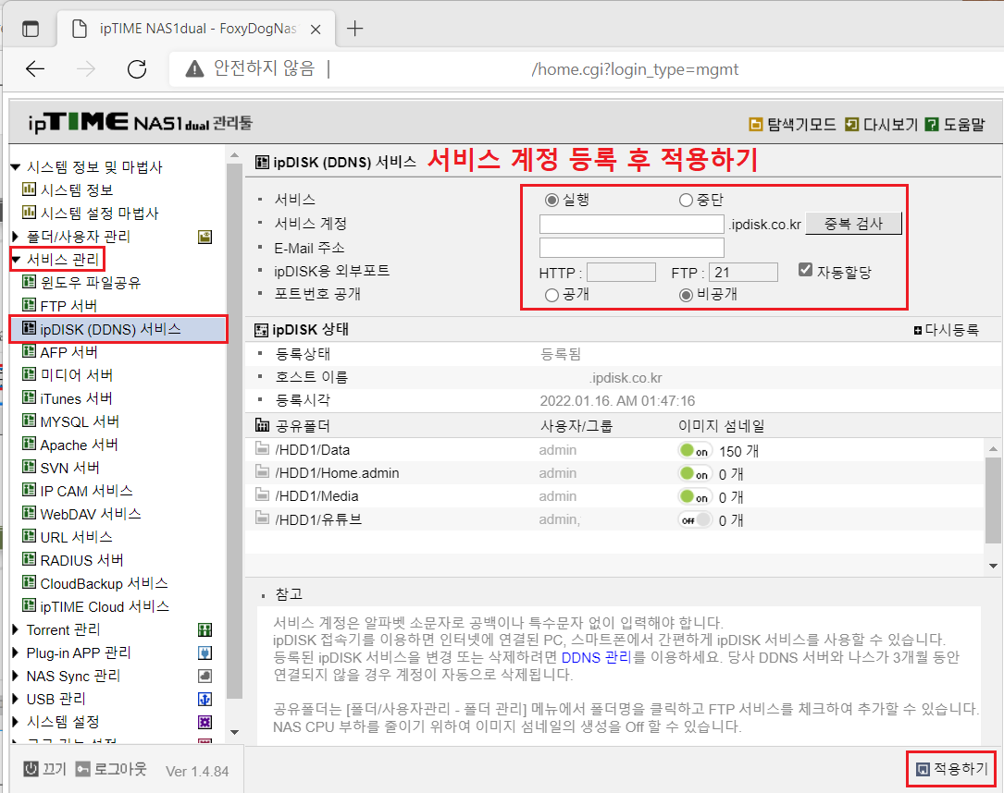The image size is (1004, 793).
Task: Click the FTP port input field
Action: [743, 273]
